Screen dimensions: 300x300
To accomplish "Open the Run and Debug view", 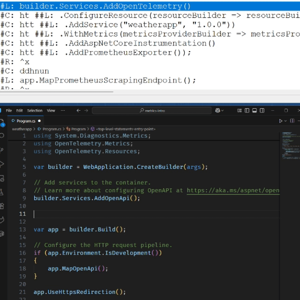I will [2, 164].
